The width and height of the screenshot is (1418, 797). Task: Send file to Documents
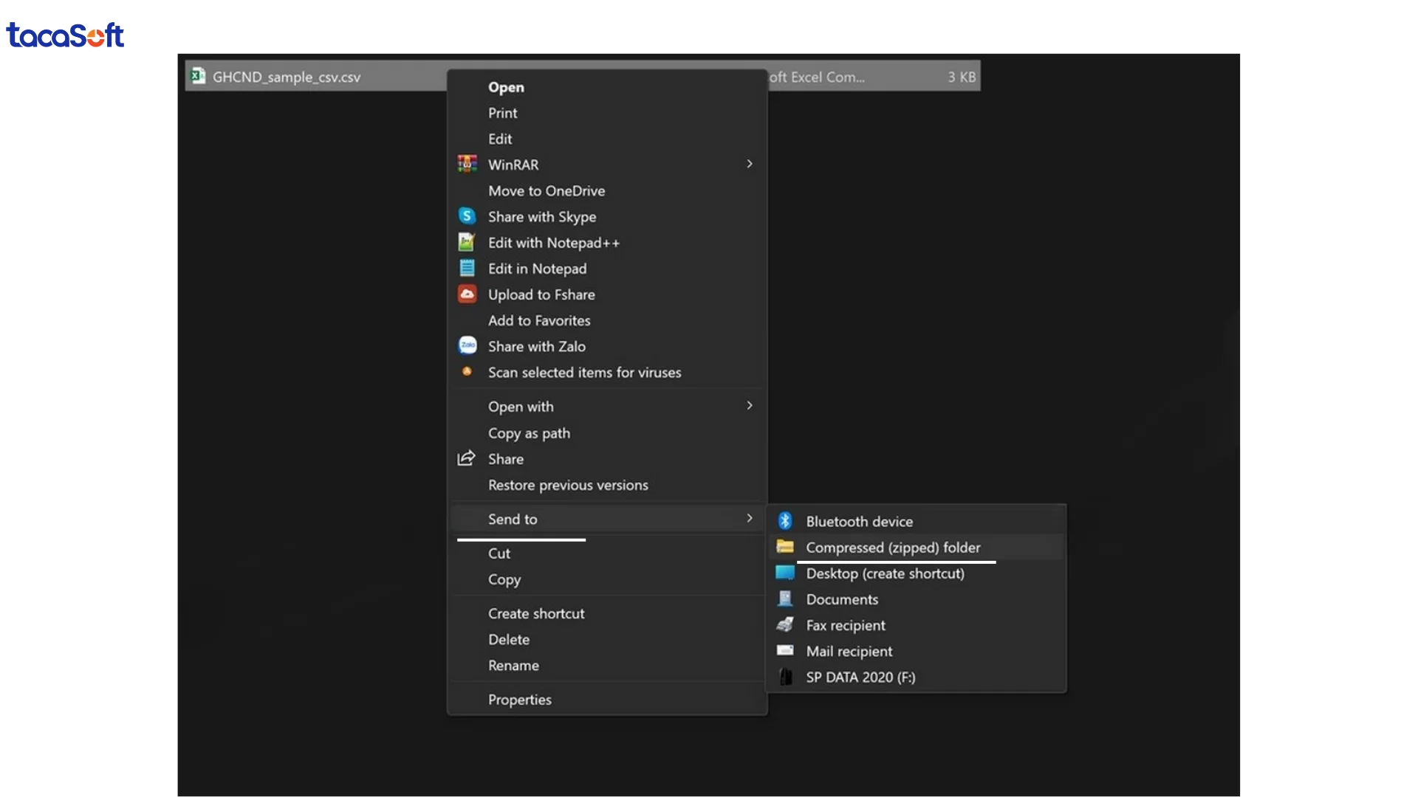(x=917, y=599)
